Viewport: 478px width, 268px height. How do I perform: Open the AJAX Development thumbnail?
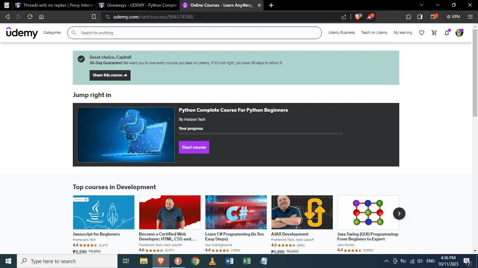302,212
